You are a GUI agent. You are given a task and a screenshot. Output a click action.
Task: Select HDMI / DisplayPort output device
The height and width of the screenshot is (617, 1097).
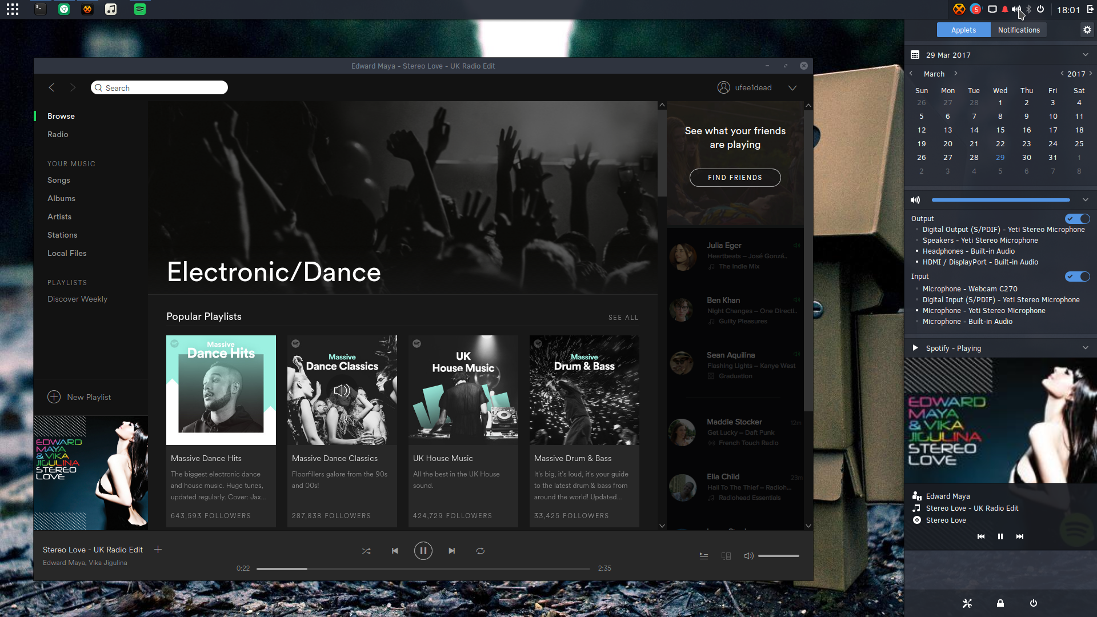coord(980,262)
